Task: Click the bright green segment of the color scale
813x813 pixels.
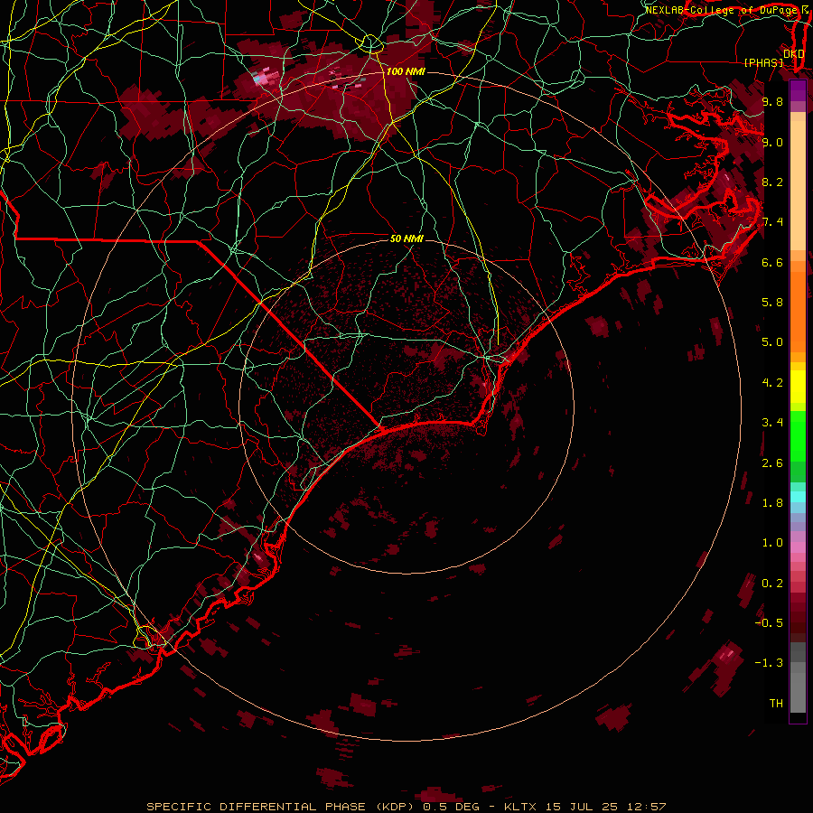Action: click(798, 435)
